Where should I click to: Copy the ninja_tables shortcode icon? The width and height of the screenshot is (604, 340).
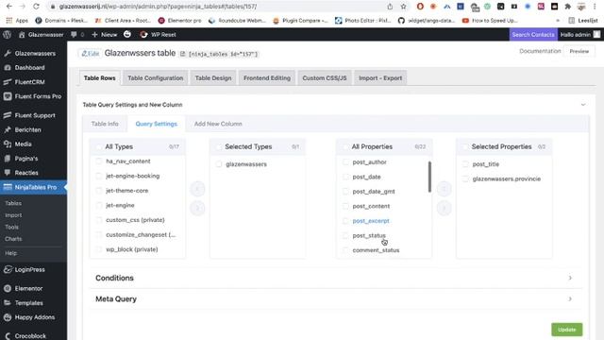pyautogui.click(x=182, y=54)
